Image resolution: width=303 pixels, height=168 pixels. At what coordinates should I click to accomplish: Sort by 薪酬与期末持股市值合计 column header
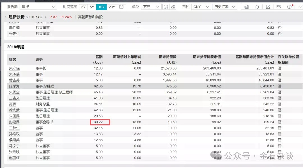pos(255,60)
